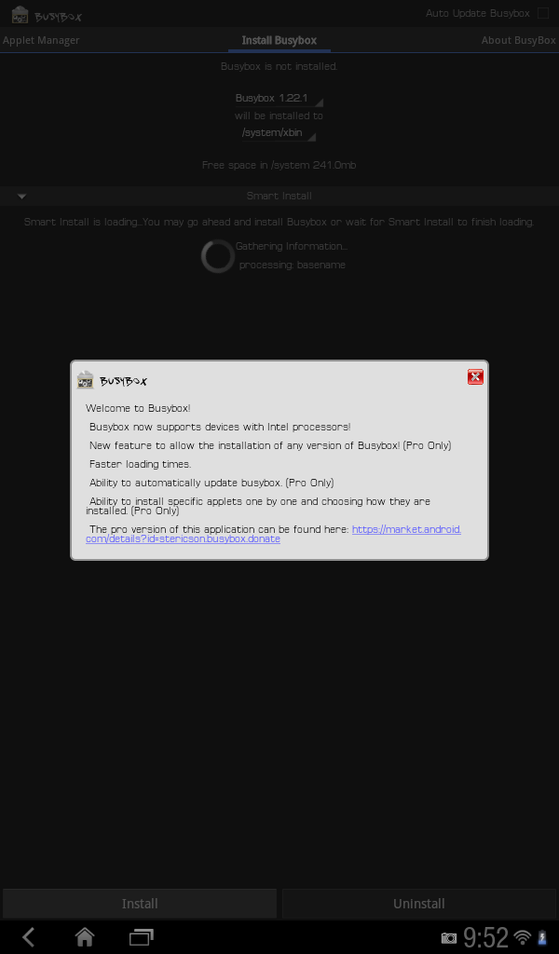The width and height of the screenshot is (559, 954).
Task: Switch to the Applet Manager tab
Action: click(x=41, y=40)
